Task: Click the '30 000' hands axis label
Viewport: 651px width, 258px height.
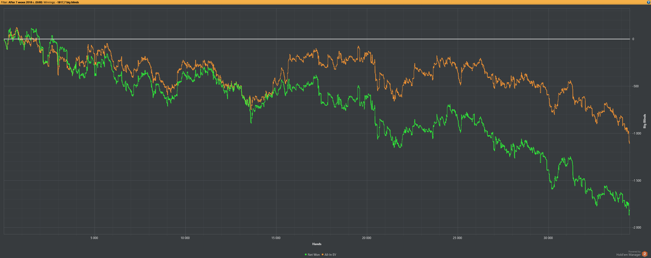Action: click(x=548, y=238)
